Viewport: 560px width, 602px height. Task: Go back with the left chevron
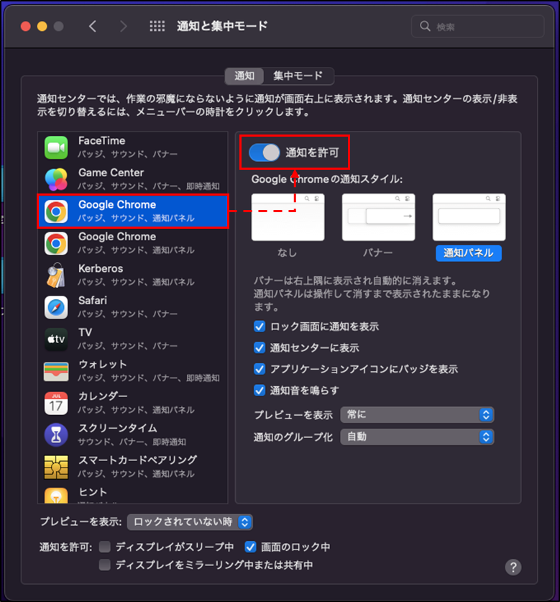[93, 26]
